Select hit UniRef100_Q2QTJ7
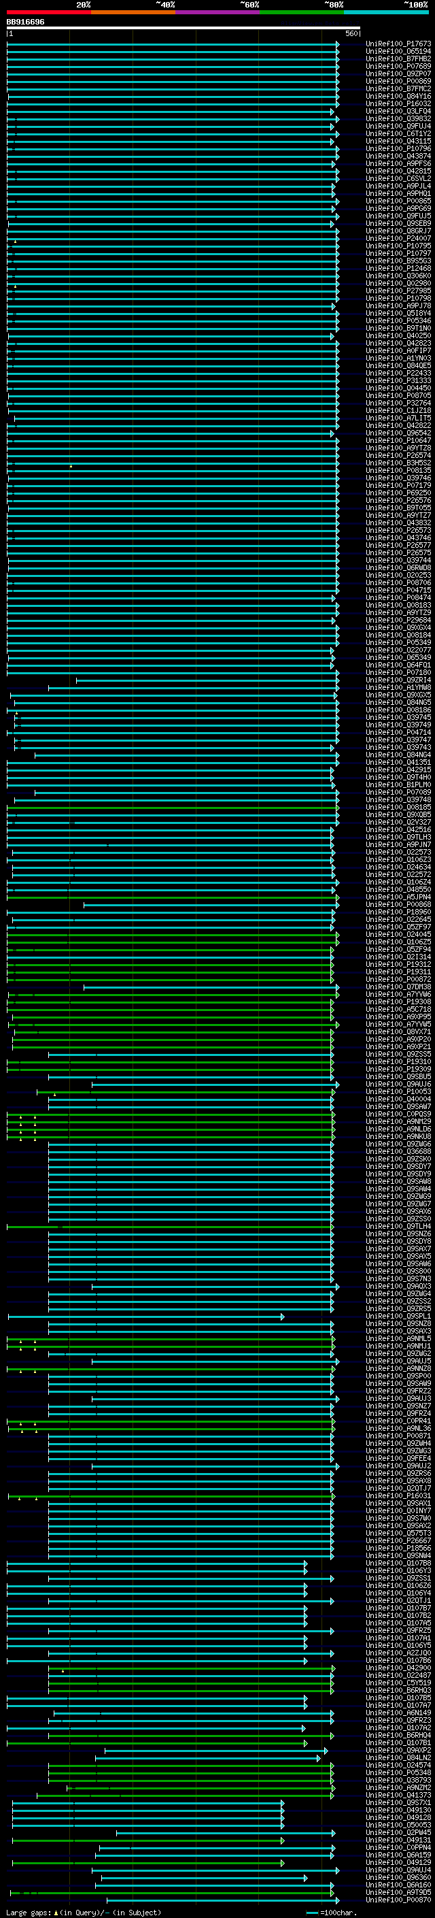435x1918 pixels. tap(398, 1489)
